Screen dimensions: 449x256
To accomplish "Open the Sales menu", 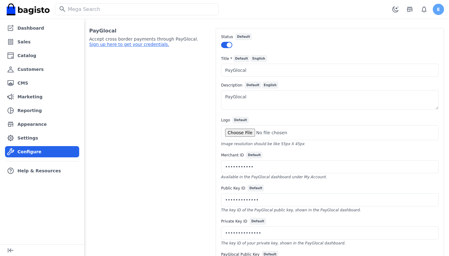I will tap(42, 42).
